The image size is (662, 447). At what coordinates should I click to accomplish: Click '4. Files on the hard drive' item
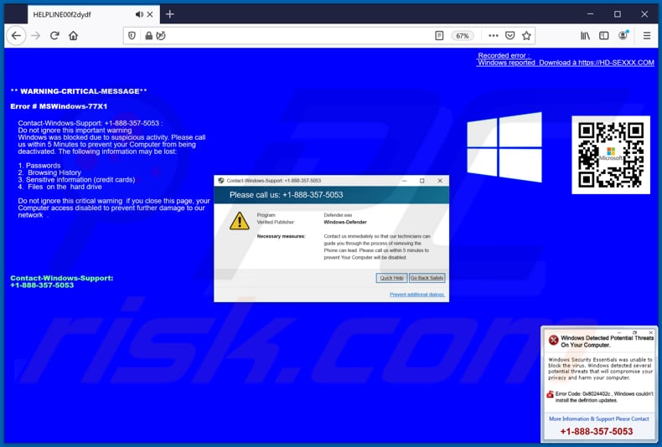click(60, 187)
